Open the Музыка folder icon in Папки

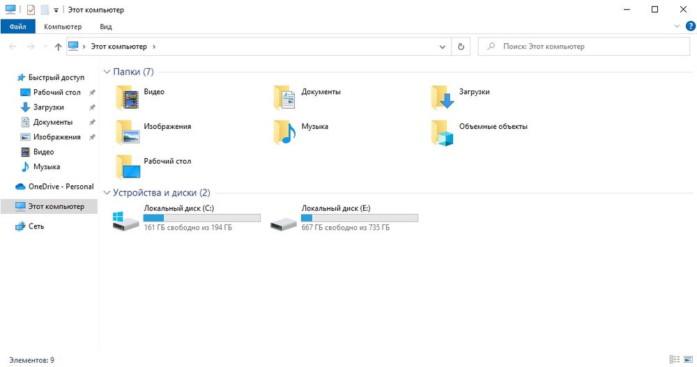pos(284,132)
